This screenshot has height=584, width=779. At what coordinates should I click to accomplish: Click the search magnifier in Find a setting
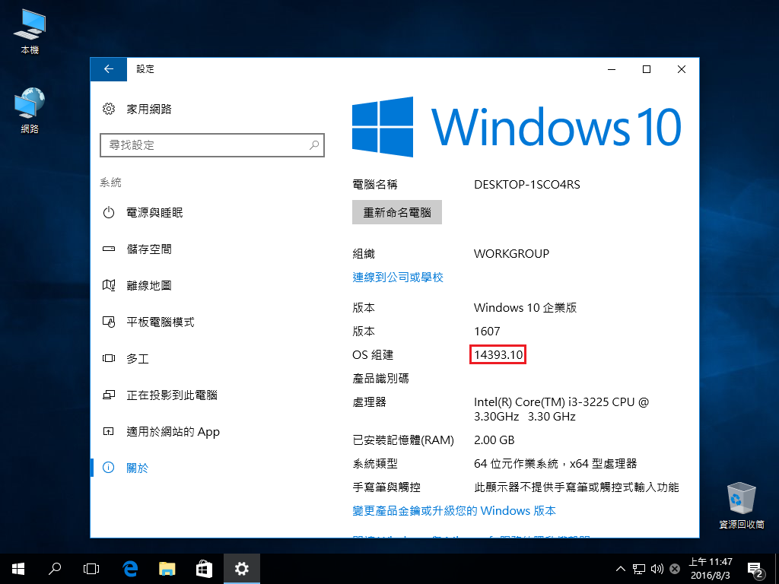[x=314, y=145]
